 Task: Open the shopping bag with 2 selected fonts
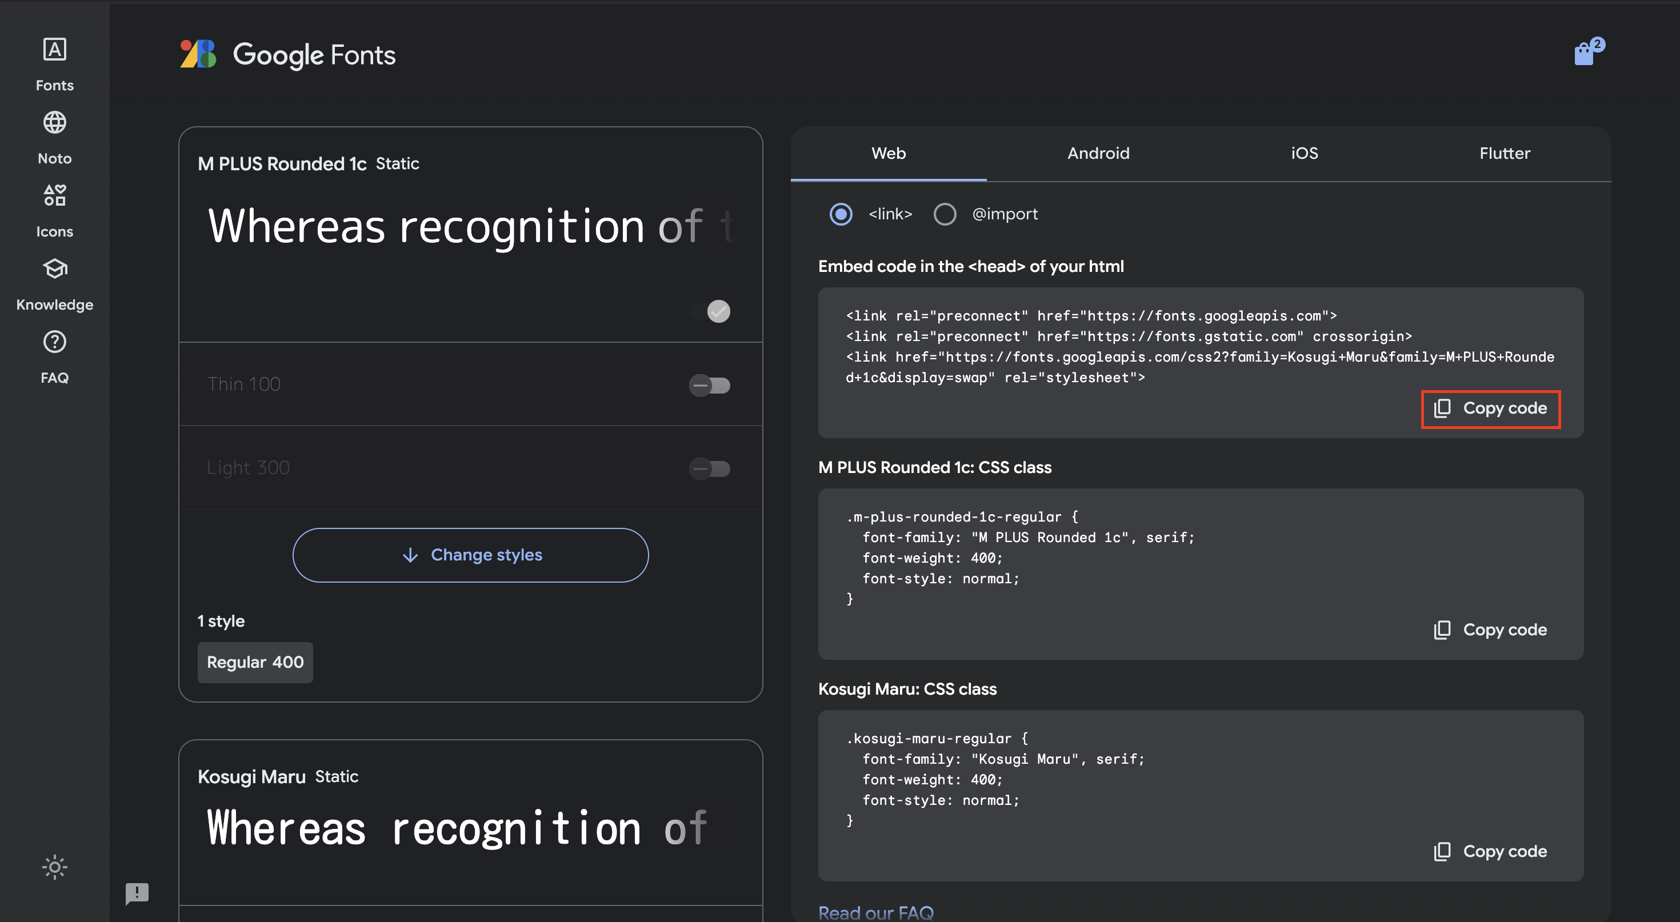click(1588, 52)
